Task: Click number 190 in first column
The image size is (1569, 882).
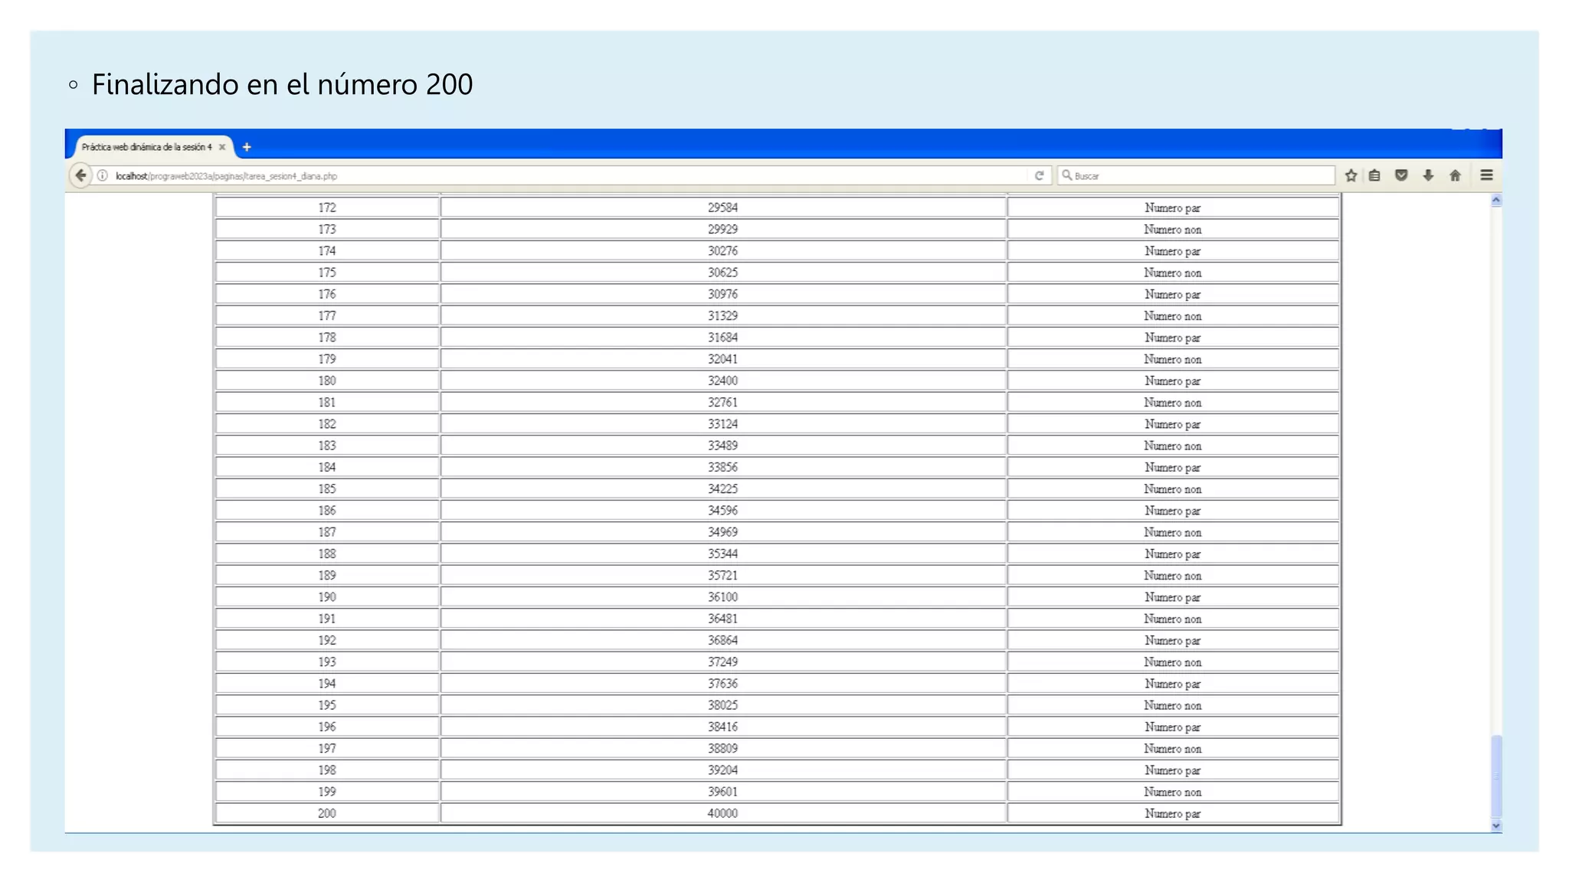Action: 327,597
